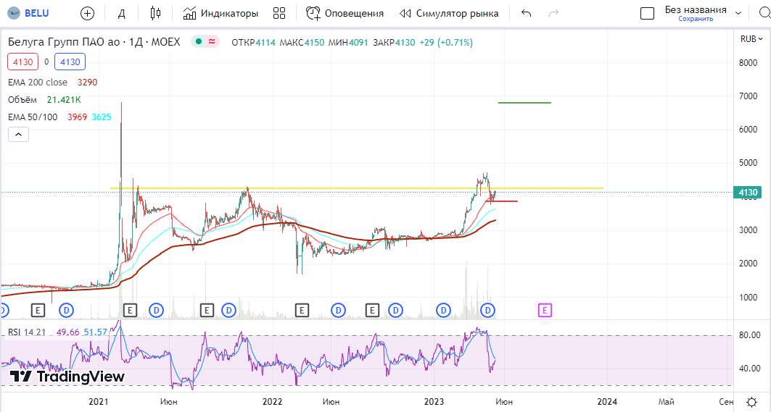This screenshot has width=771, height=412.
Task: Select the EMA 200 close indicator legend
Action: click(x=38, y=83)
